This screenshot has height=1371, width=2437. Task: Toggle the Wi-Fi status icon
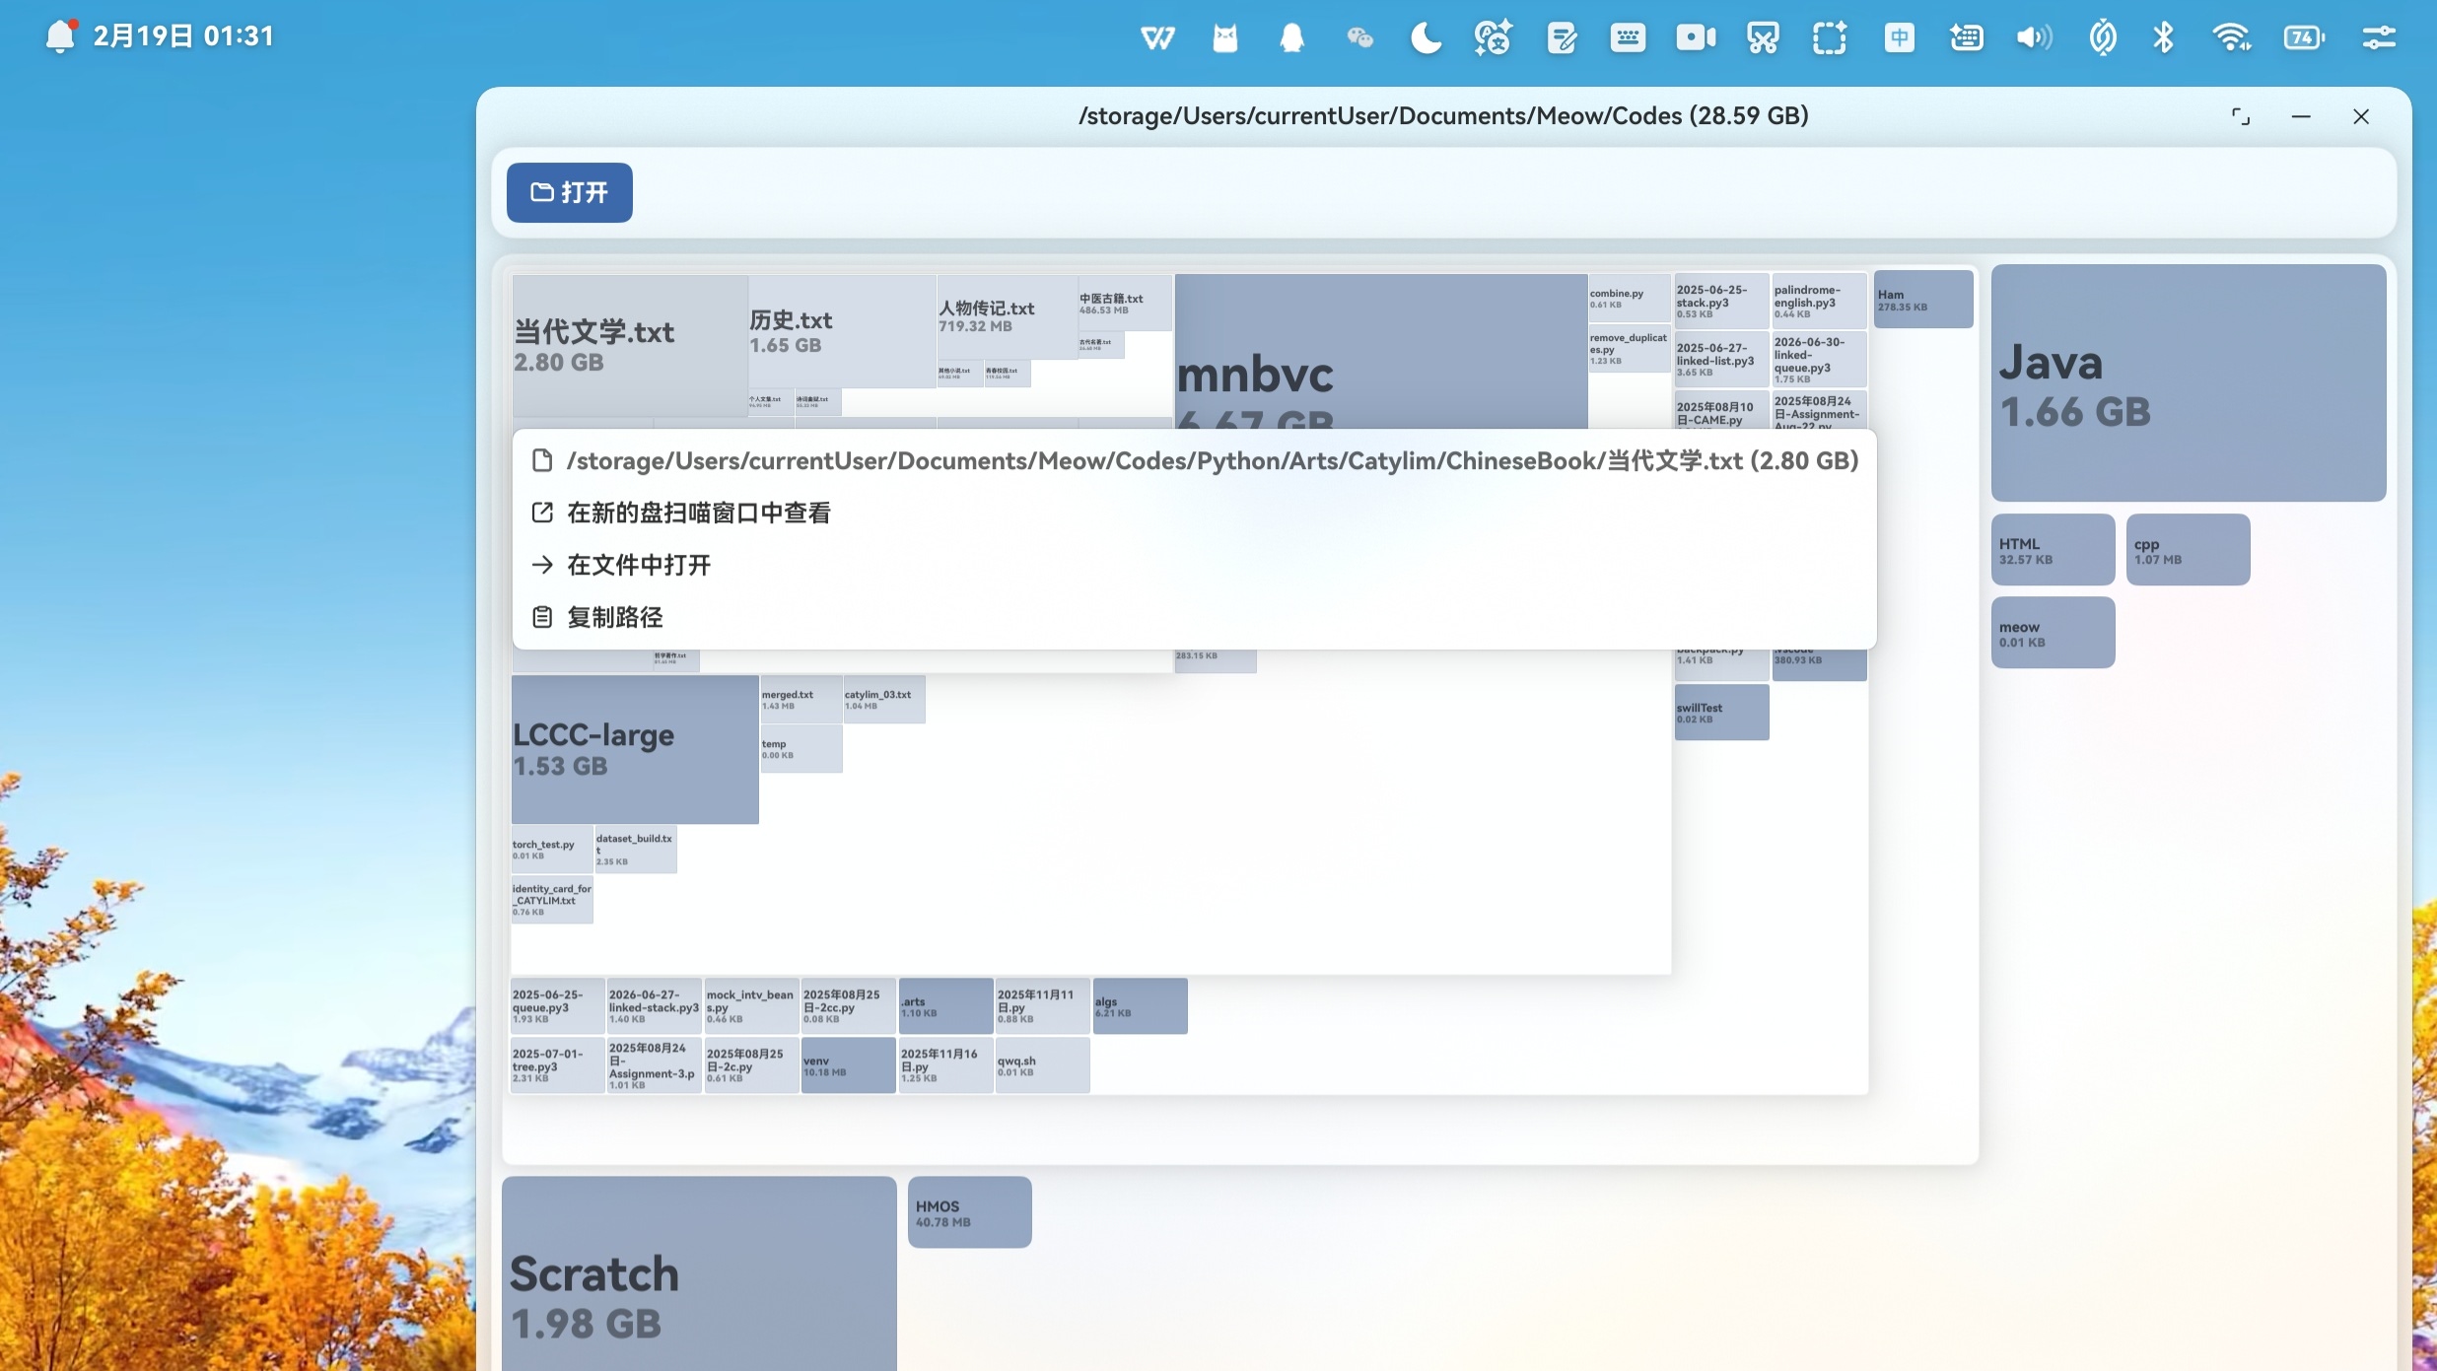(2231, 38)
